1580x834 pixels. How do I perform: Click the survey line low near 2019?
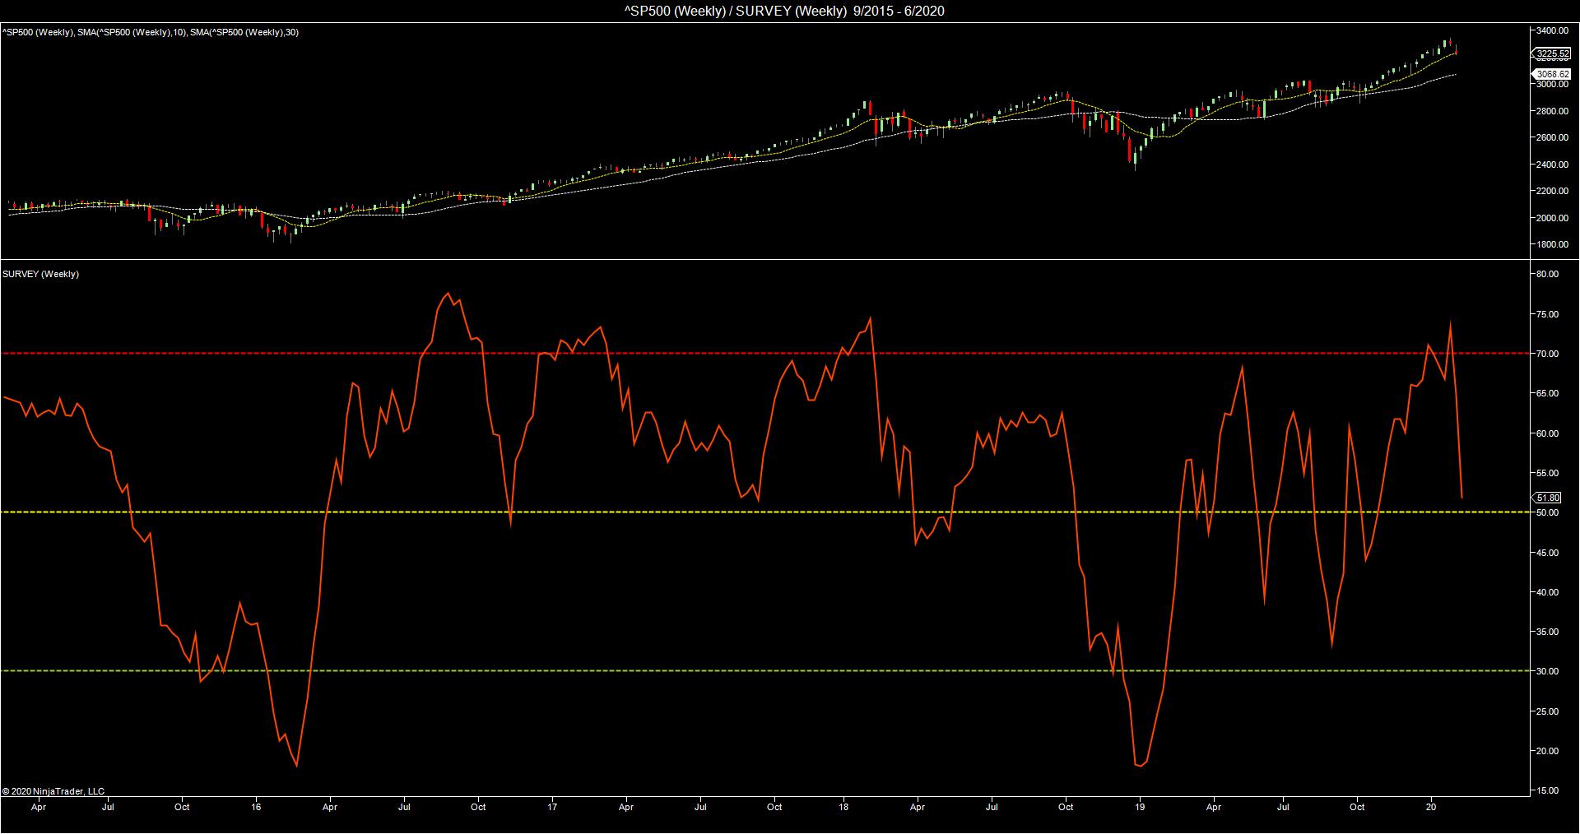tap(1141, 765)
